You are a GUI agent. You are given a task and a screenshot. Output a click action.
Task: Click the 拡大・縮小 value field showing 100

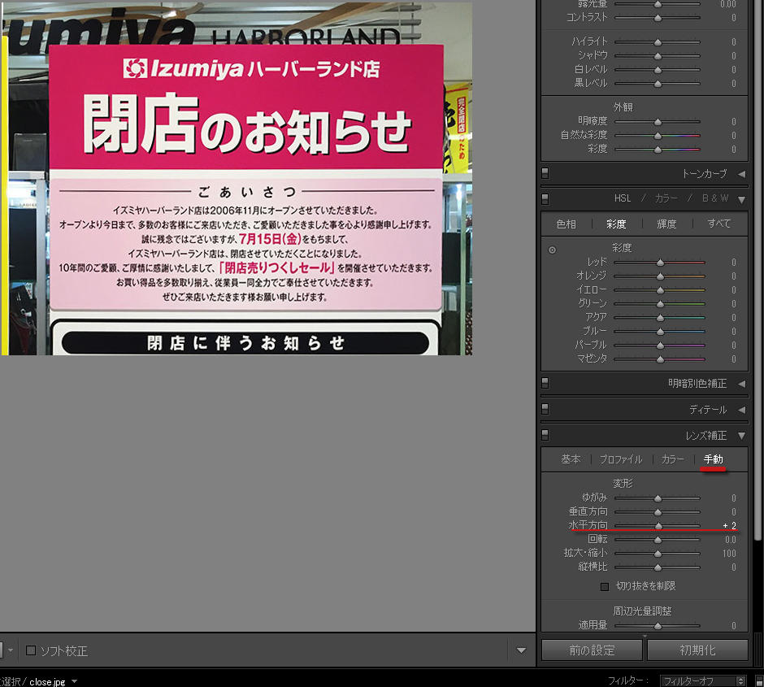[x=729, y=554]
